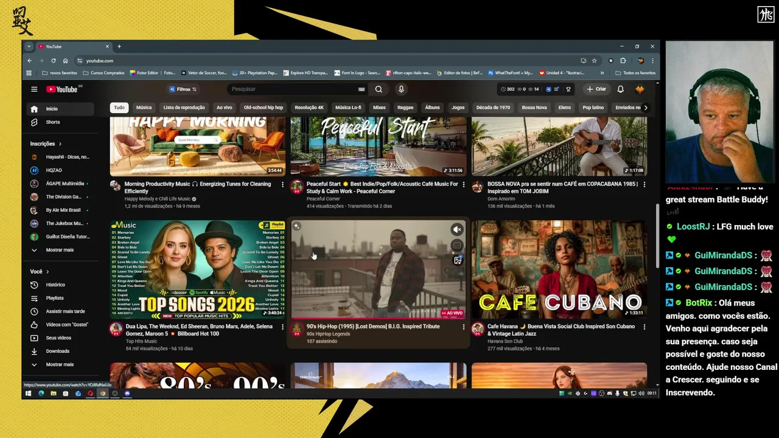This screenshot has height=438, width=779.
Task: Open ÁGAPE Multimídia subscription
Action: 60,183
